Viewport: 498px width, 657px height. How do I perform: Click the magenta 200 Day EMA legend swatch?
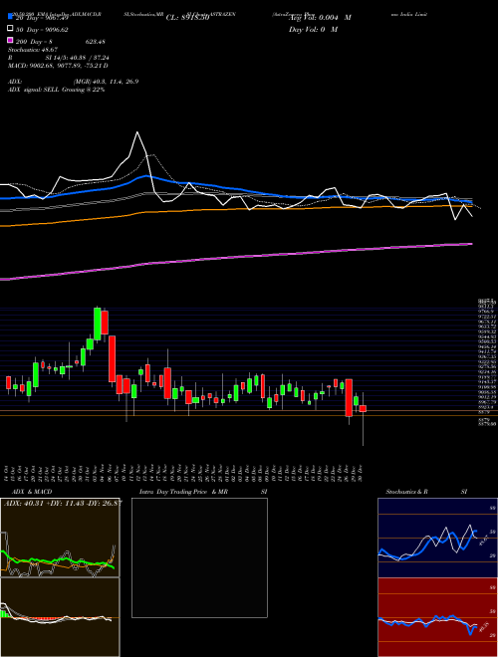point(10,40)
